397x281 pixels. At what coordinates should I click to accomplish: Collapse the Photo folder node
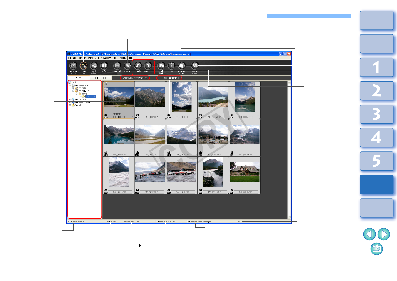pyautogui.click(x=76, y=94)
